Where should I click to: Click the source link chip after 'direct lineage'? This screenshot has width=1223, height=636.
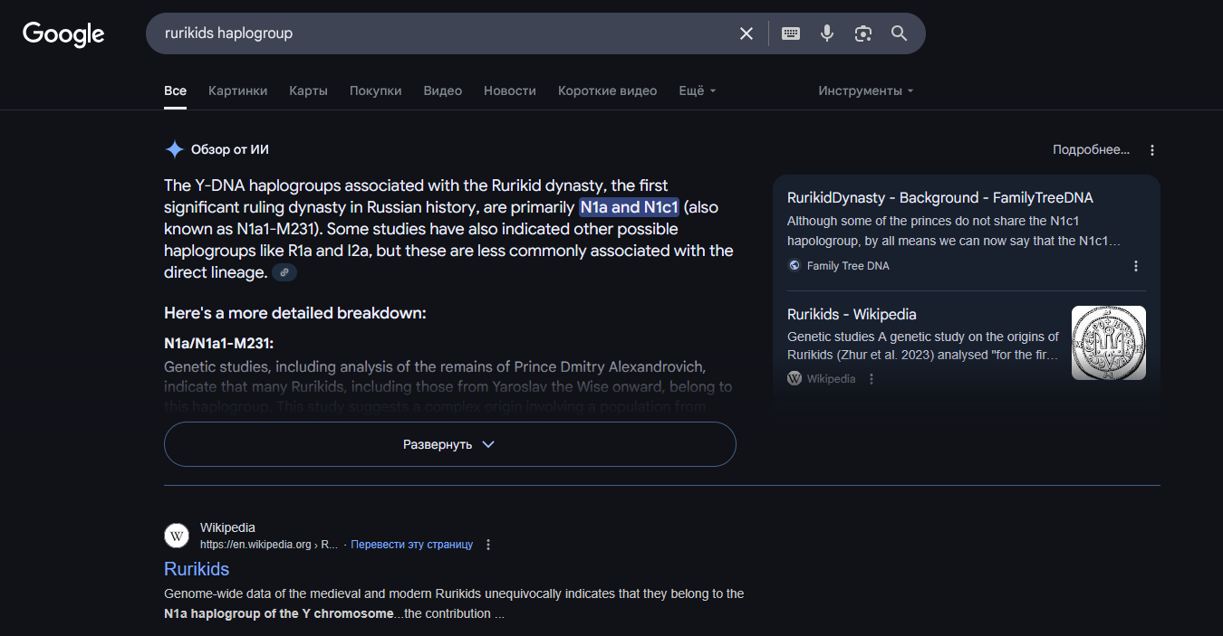pyautogui.click(x=284, y=272)
